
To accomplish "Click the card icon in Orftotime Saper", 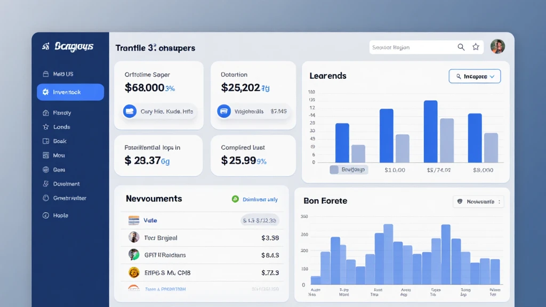I will 130,111.
